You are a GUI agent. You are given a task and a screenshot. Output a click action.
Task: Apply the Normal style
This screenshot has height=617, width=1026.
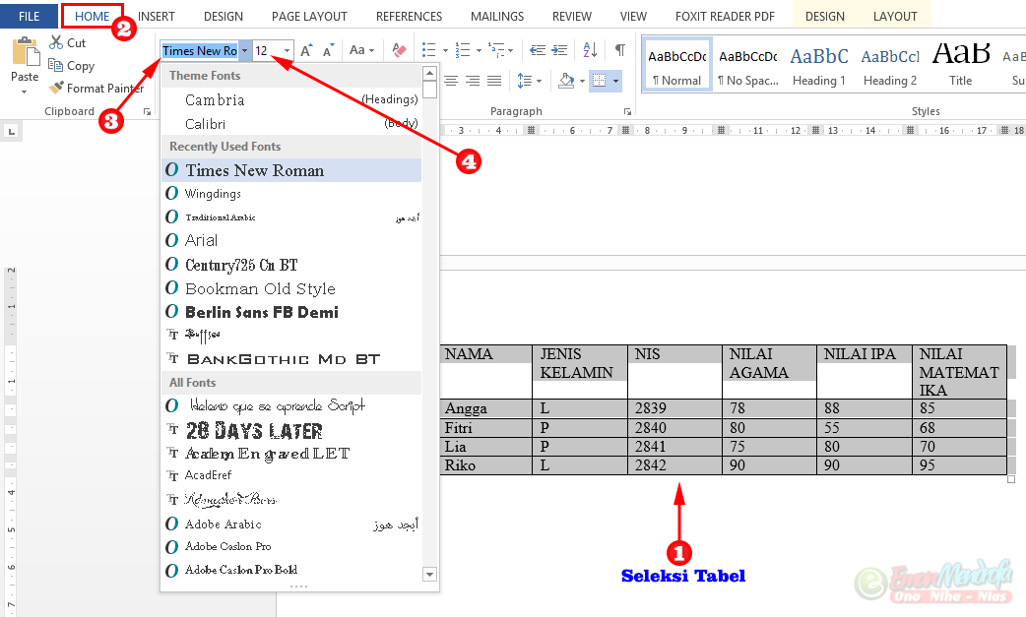tap(677, 65)
